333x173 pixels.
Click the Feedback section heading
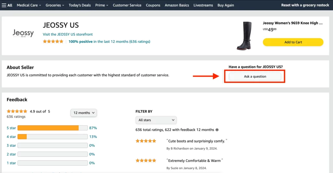17,100
